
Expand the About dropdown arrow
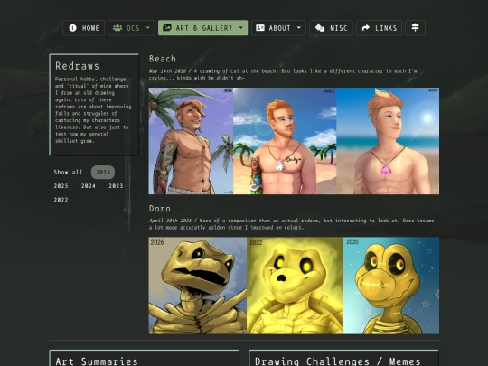(x=299, y=28)
